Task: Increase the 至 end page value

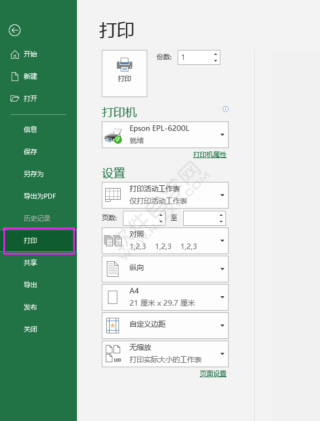Action: 221,215
